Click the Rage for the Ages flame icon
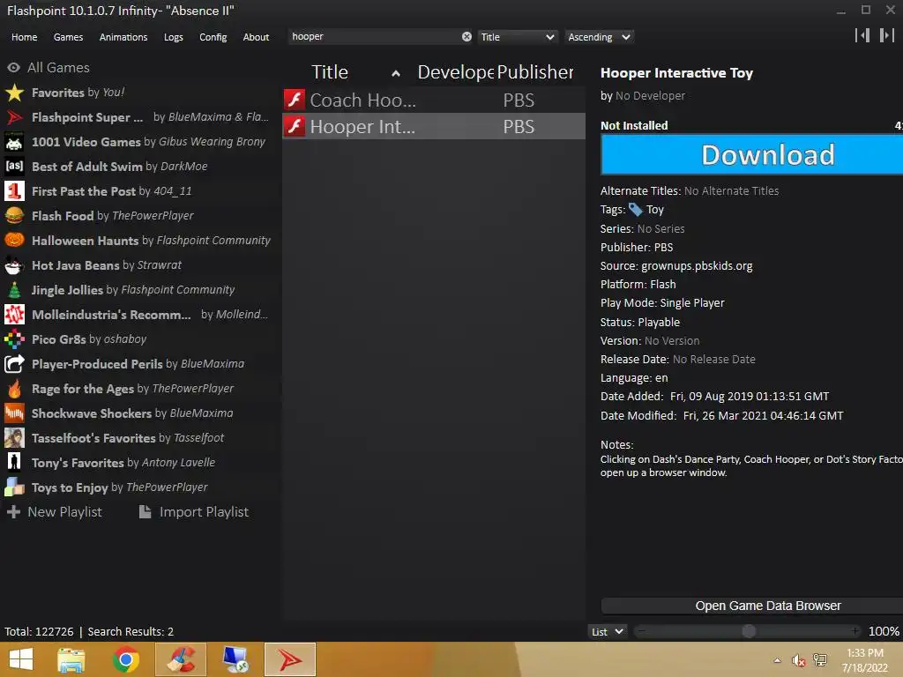The image size is (903, 677). click(14, 389)
